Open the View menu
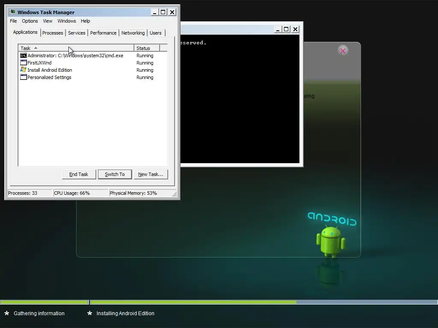The image size is (438, 328). [47, 21]
